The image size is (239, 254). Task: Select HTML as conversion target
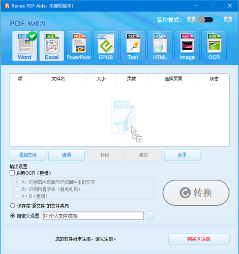pyautogui.click(x=160, y=46)
